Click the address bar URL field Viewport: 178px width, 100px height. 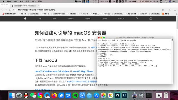[88, 10]
